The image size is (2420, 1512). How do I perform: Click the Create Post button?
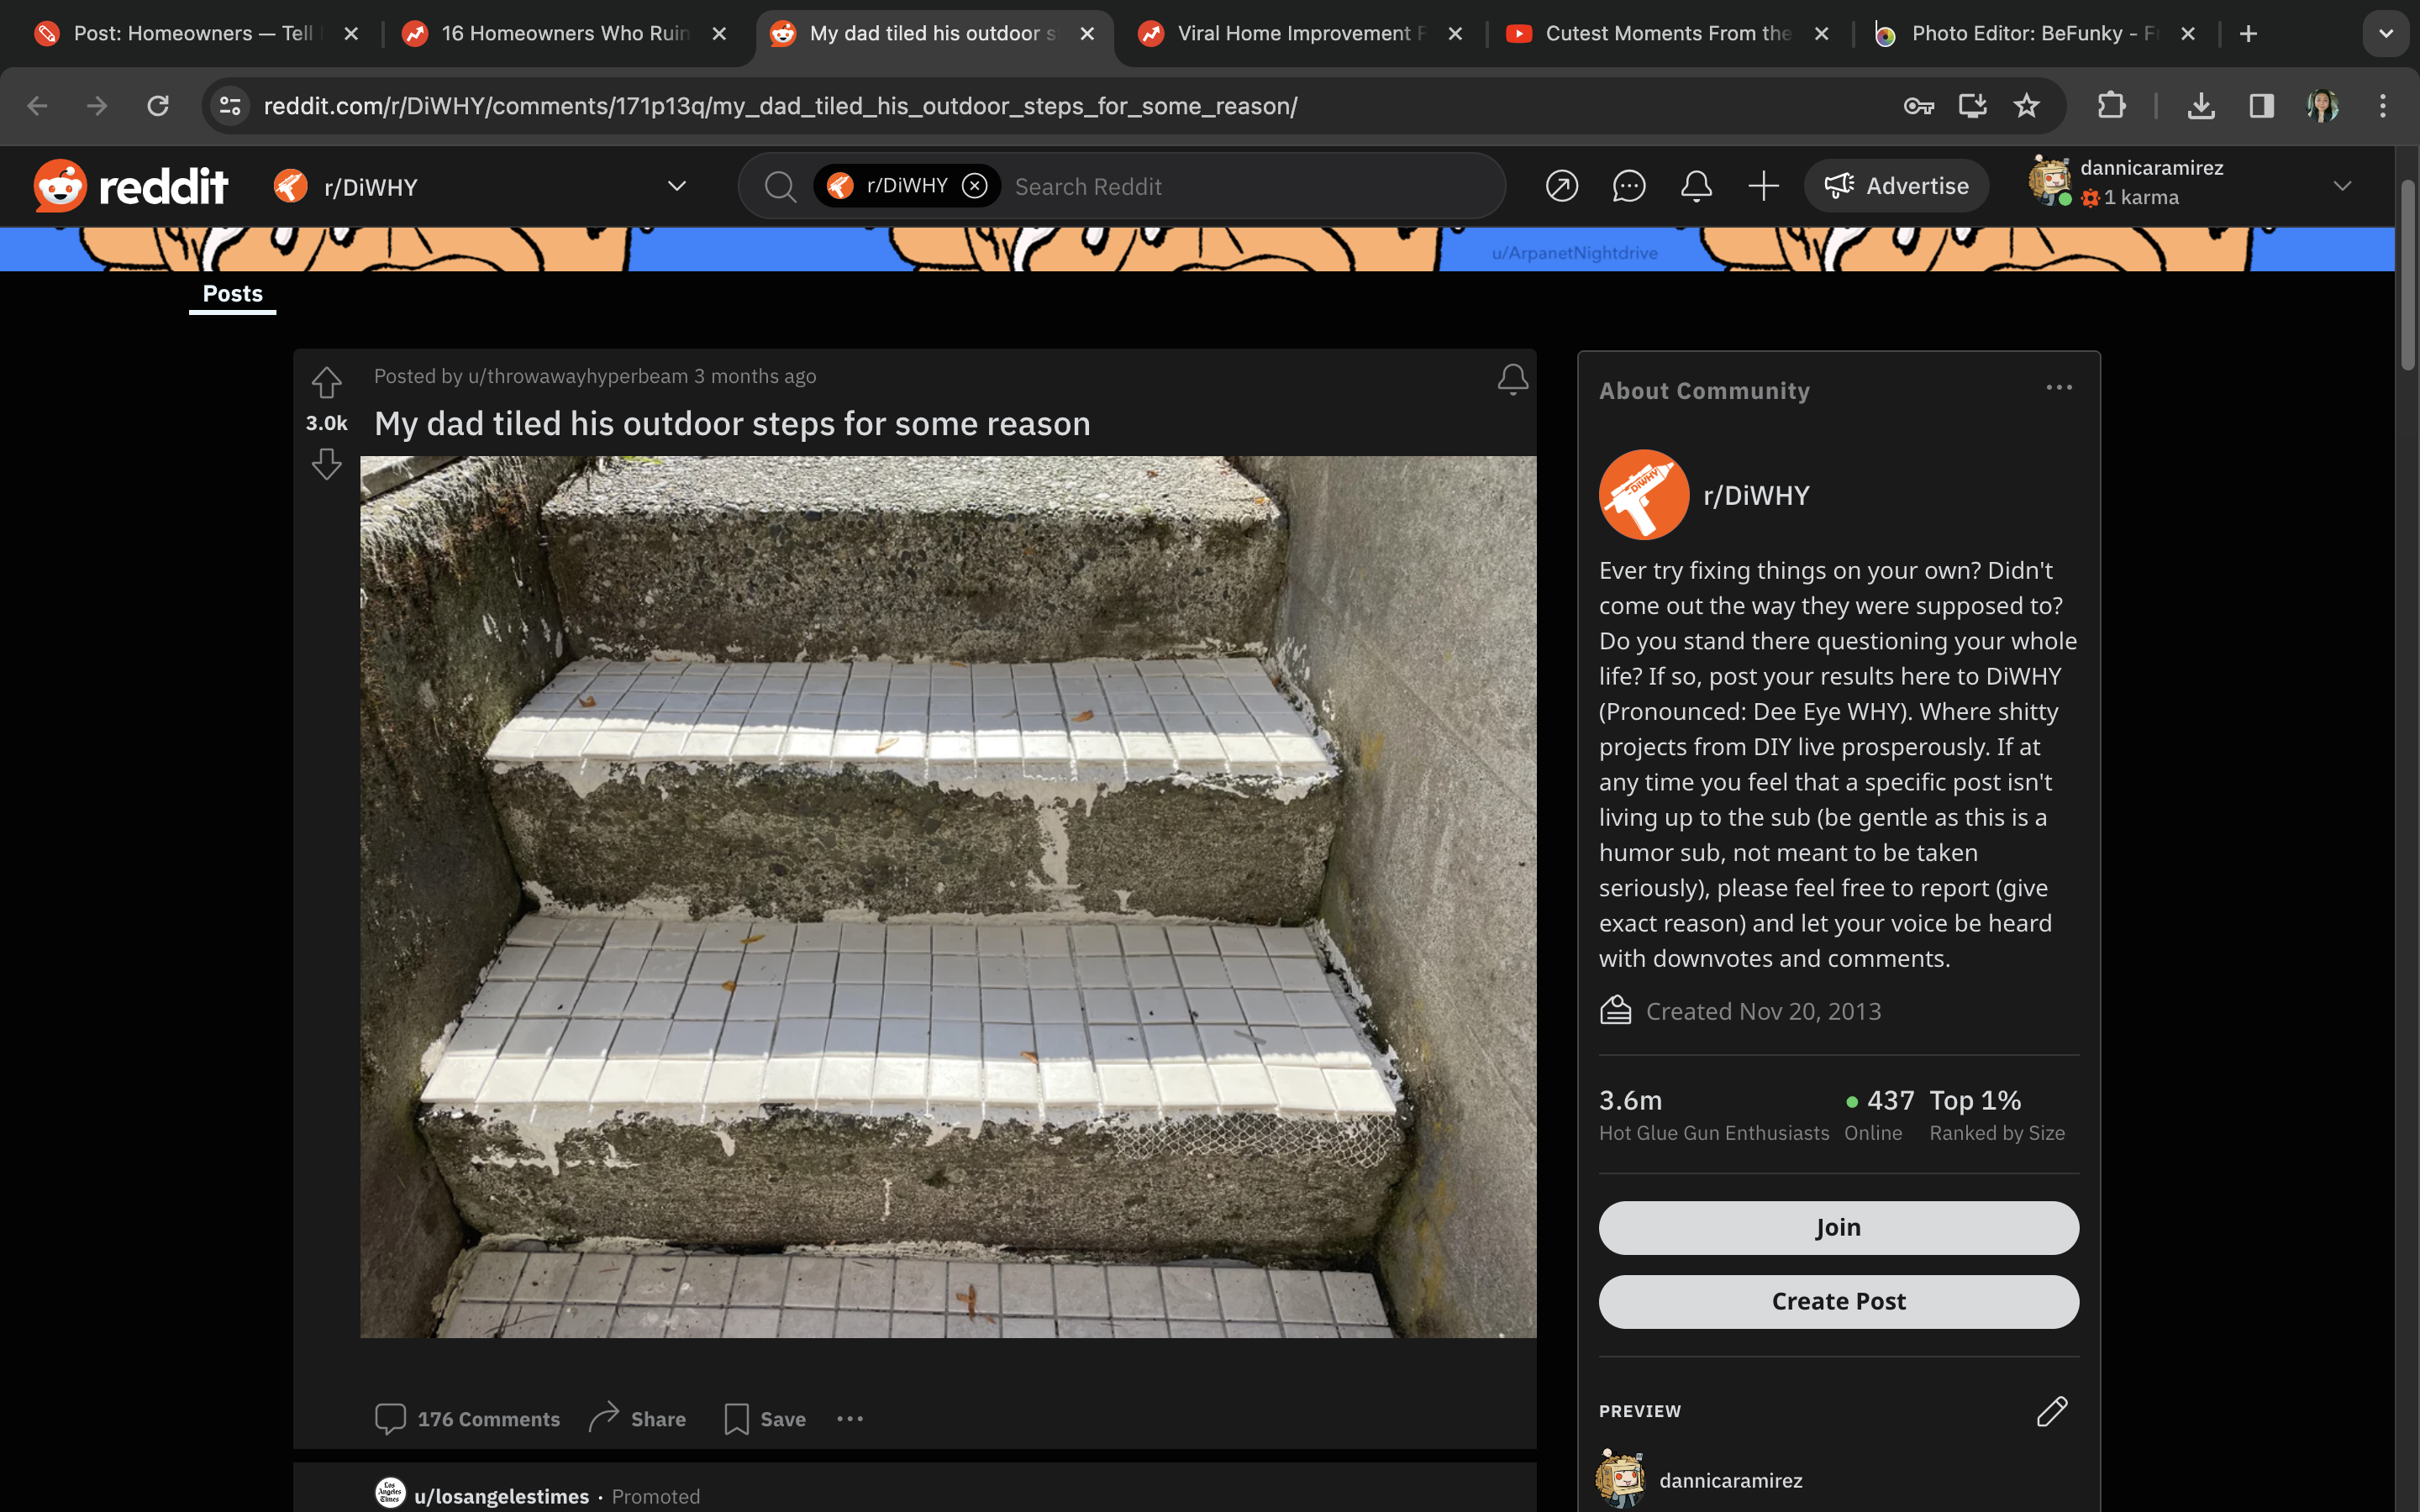tap(1838, 1301)
